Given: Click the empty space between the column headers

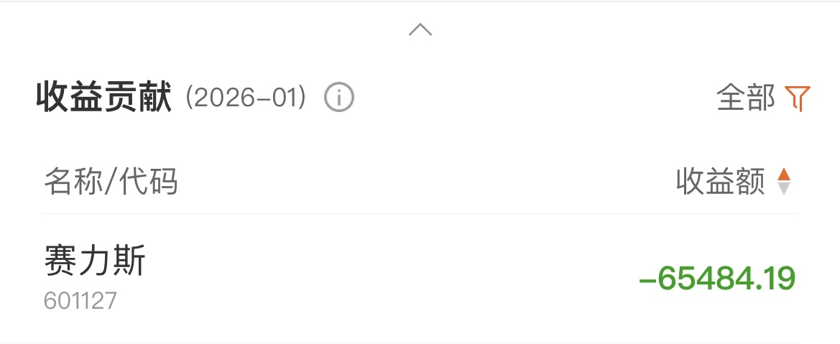Looking at the screenshot, I should coord(424,182).
